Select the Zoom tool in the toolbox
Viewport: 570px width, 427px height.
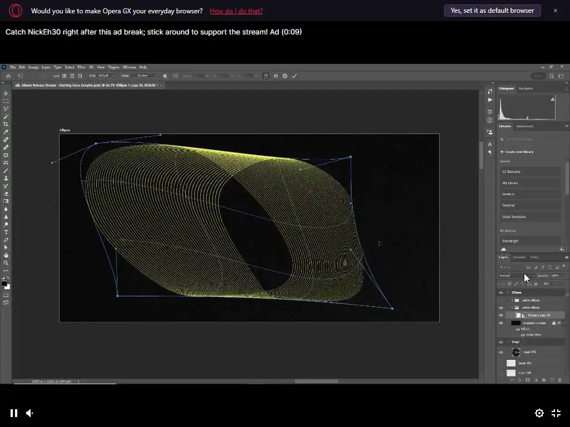tap(6, 263)
